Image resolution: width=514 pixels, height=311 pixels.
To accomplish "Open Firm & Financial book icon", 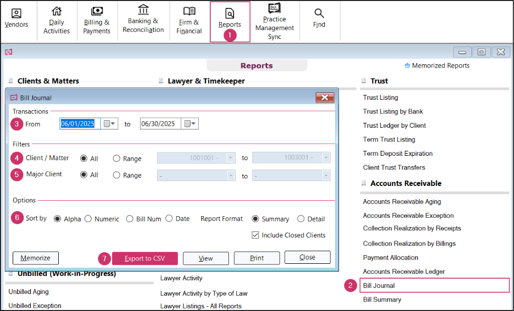I will click(189, 11).
